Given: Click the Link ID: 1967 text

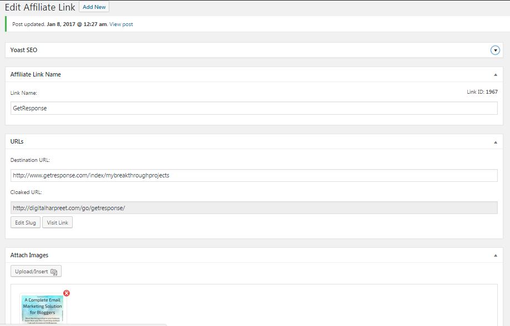Looking at the screenshot, I should pyautogui.click(x=482, y=92).
